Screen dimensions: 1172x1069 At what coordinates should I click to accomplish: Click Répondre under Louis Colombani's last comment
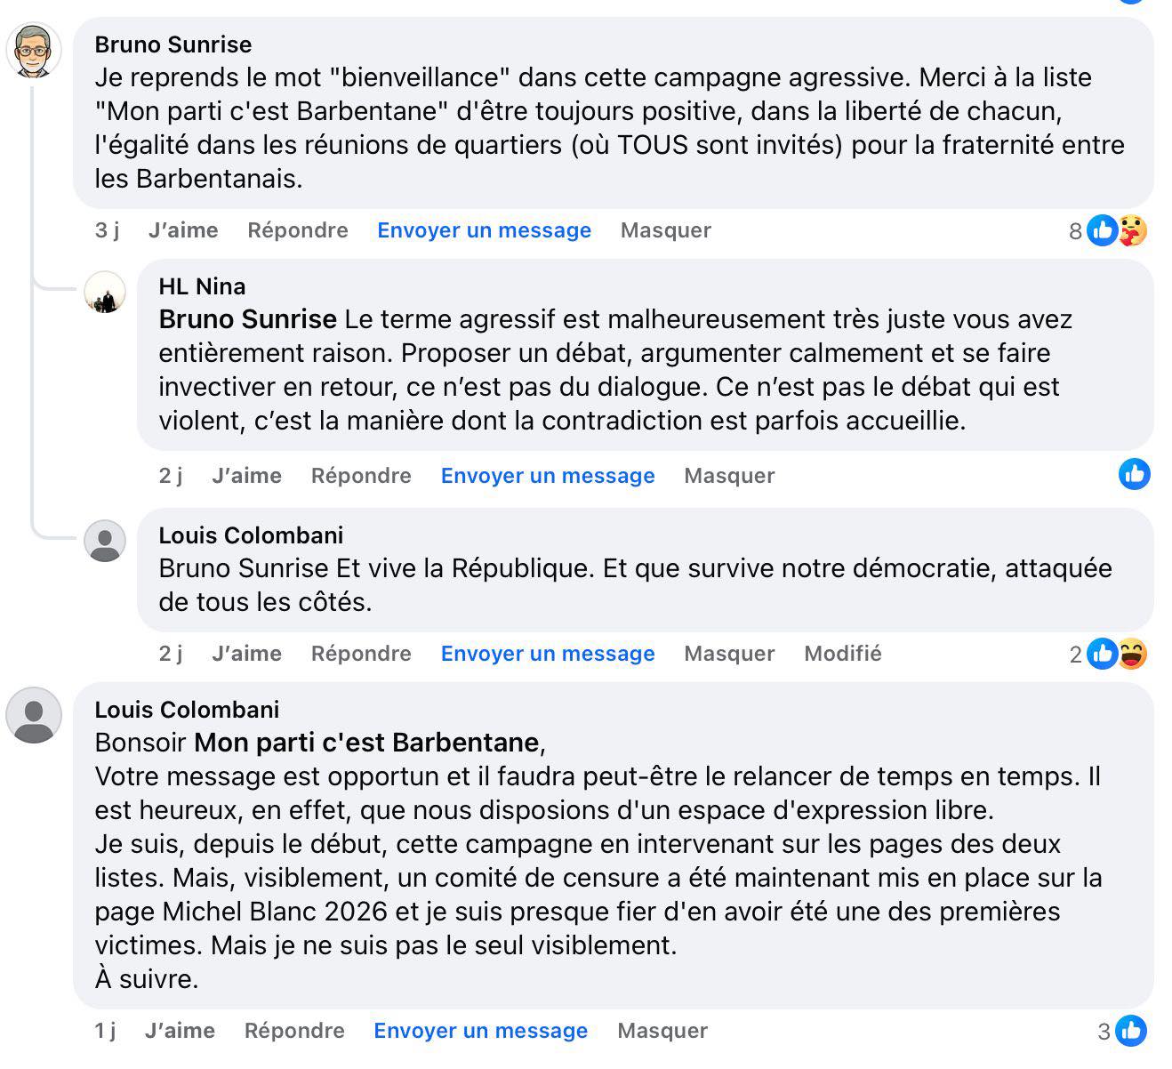pos(294,1031)
